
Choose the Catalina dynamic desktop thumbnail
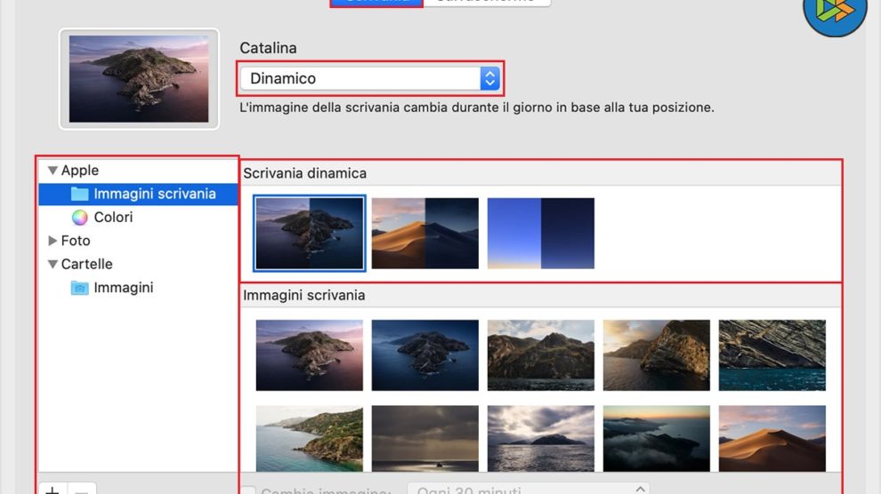click(310, 234)
